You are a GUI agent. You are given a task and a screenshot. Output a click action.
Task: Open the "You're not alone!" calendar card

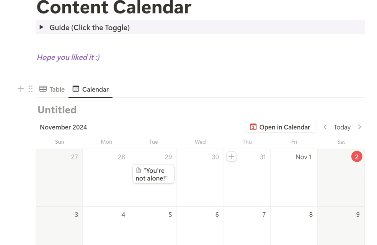(153, 174)
